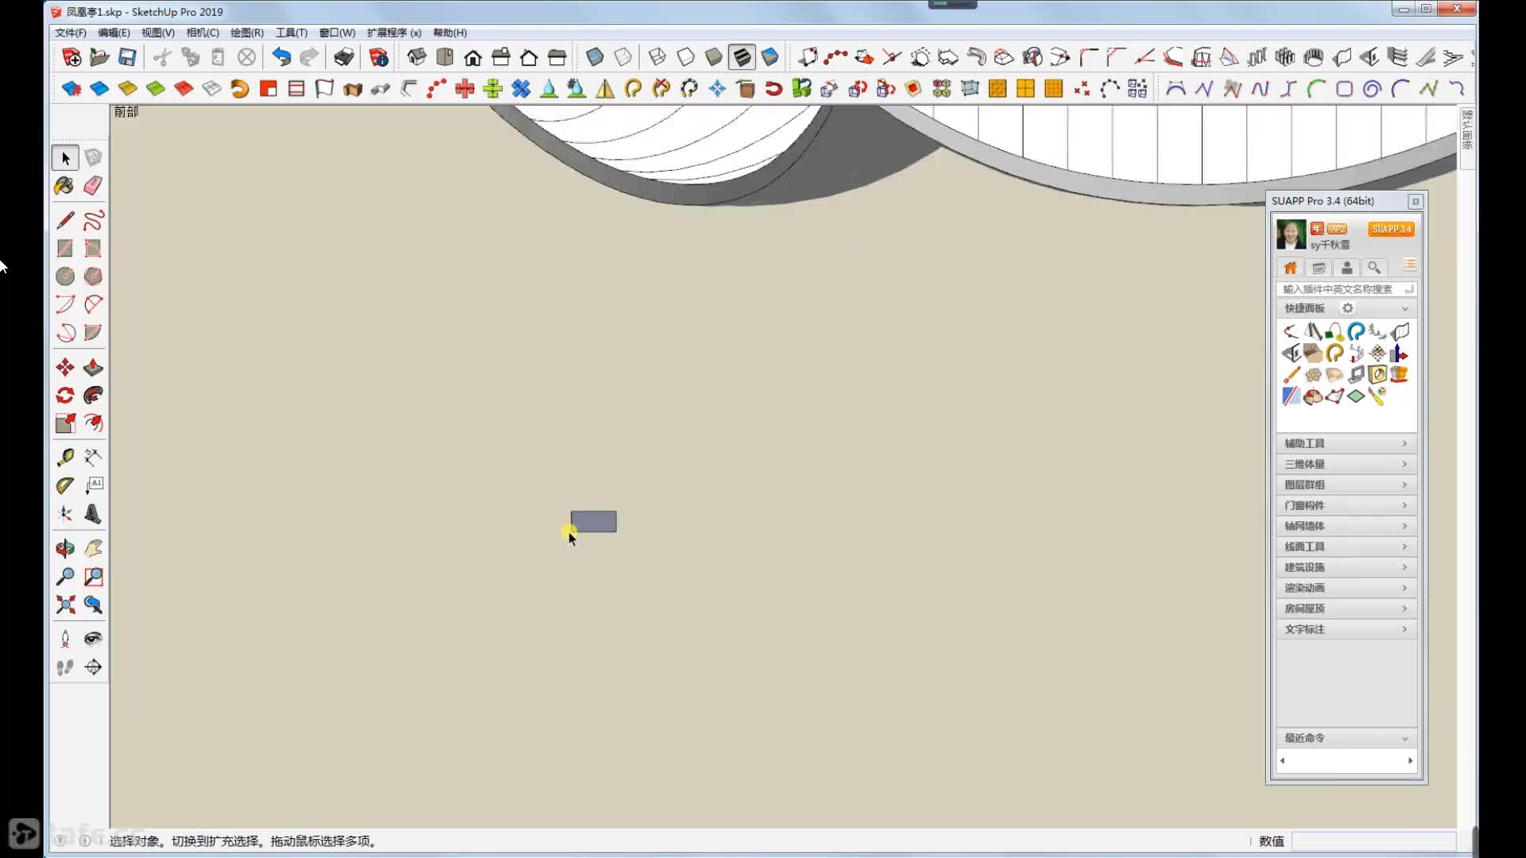Open Model Info from the toolbar
Screen dimensions: 1526x858
[379, 57]
